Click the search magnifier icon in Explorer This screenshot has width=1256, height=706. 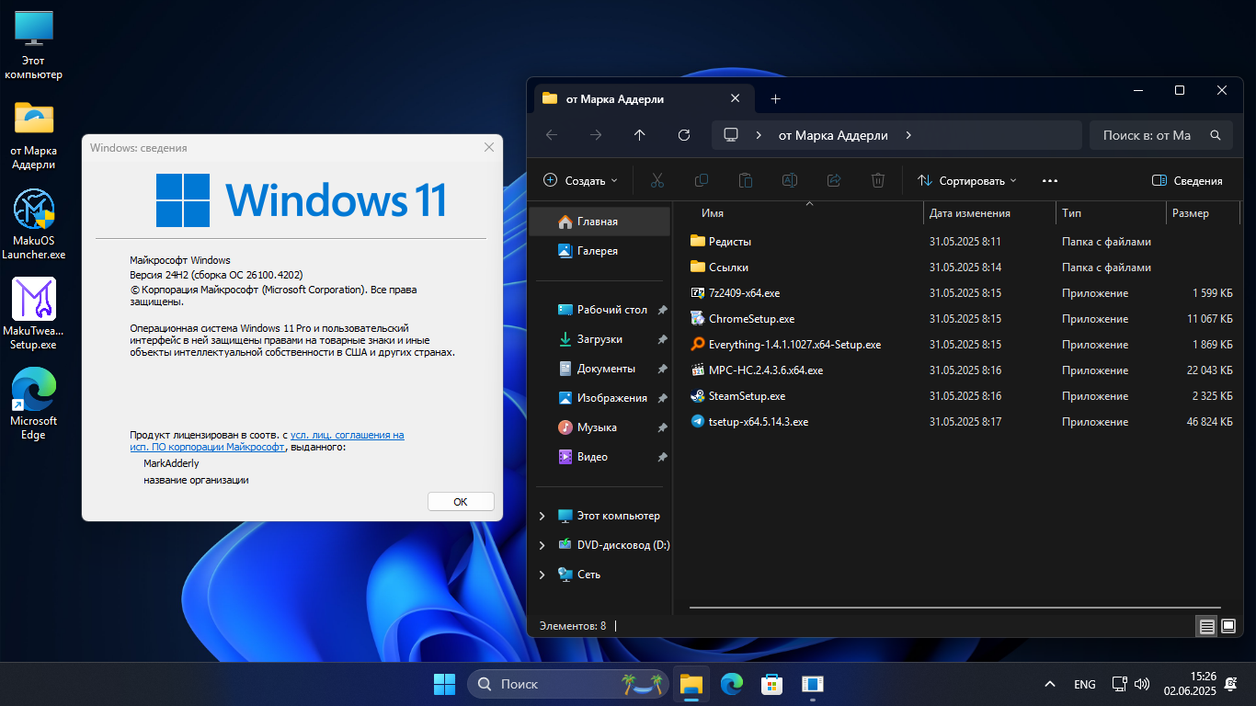(1216, 135)
